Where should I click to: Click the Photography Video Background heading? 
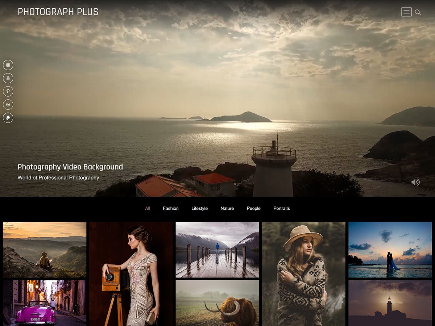coord(70,167)
